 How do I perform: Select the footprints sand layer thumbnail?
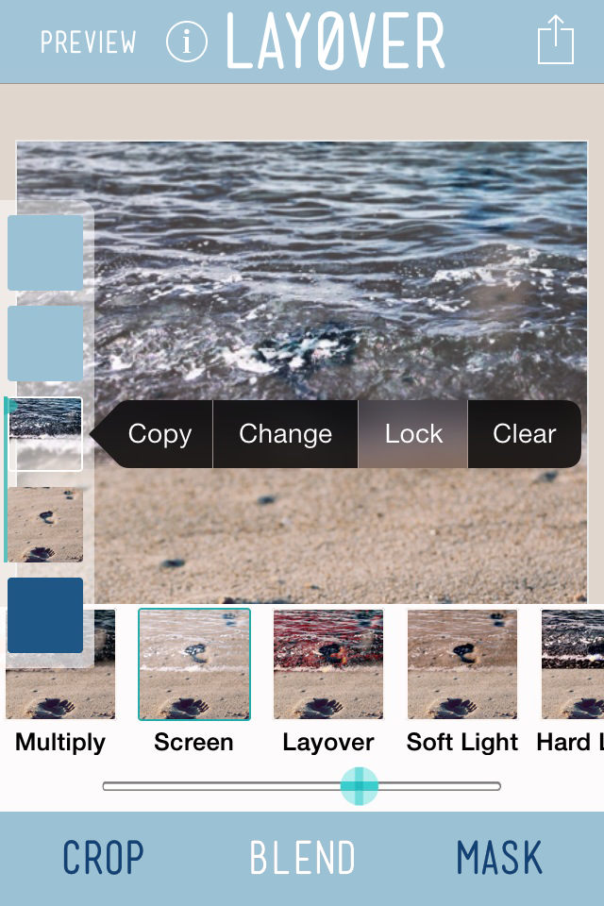(x=45, y=524)
